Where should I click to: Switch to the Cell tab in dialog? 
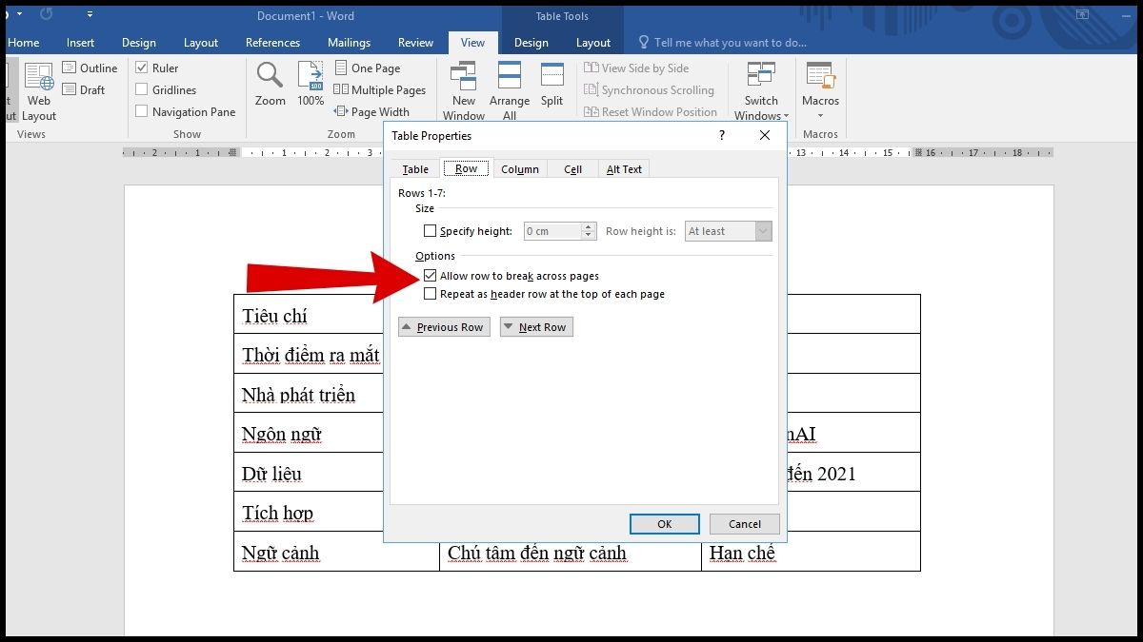coord(572,168)
